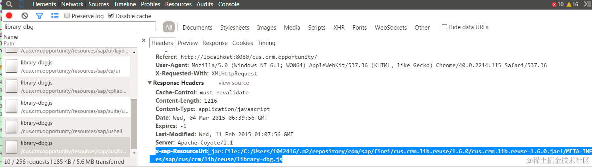Viewport: 592px width, 167px height.
Task: Collapse the Response Headers section triangle
Action: [150, 83]
